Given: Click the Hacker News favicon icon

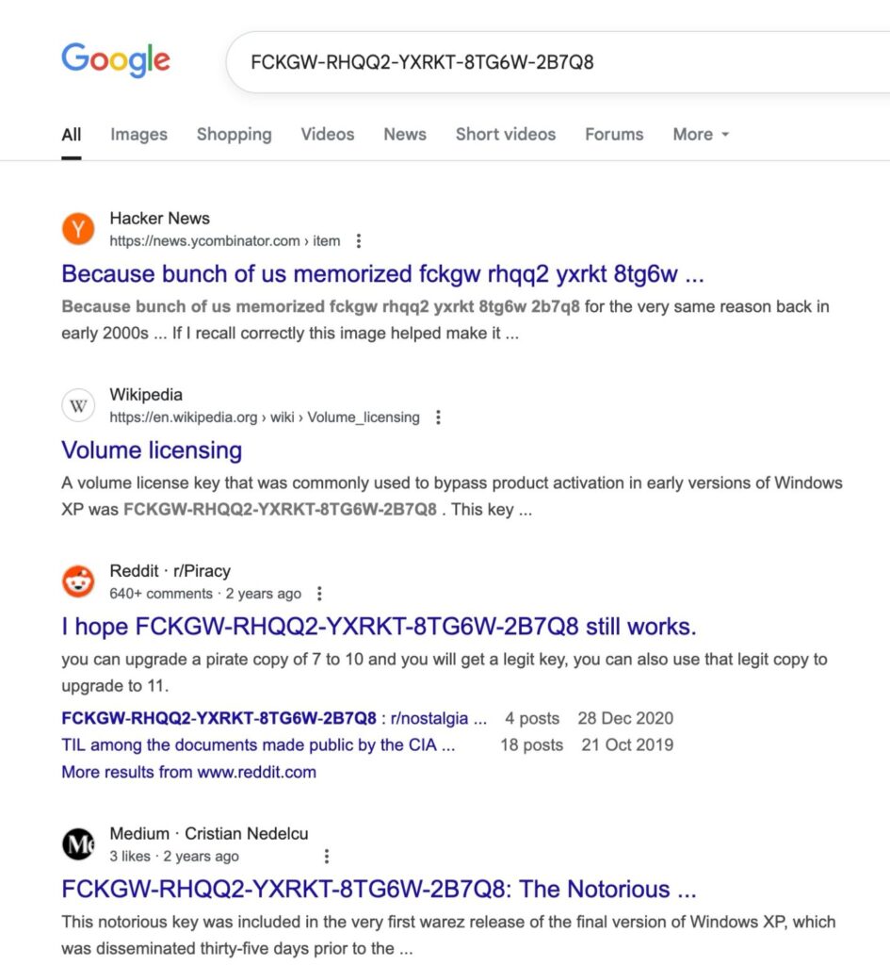Looking at the screenshot, I should 78,229.
